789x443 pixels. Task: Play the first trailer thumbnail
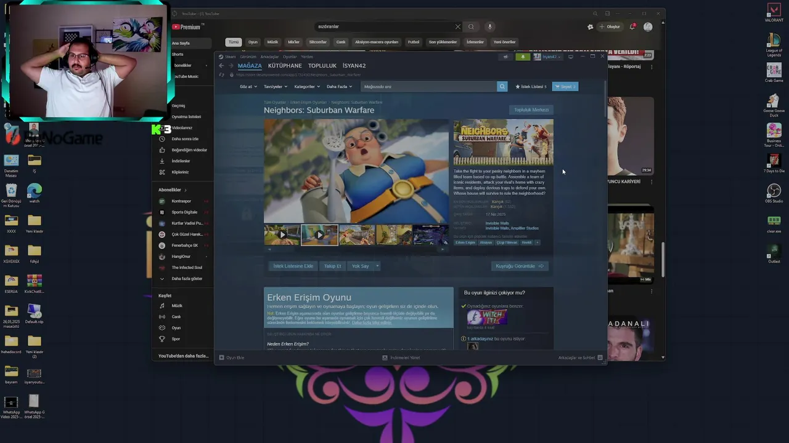pos(282,235)
